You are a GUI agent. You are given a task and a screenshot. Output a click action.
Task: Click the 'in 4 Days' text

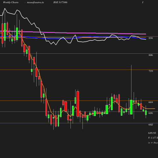[x=153, y=143]
